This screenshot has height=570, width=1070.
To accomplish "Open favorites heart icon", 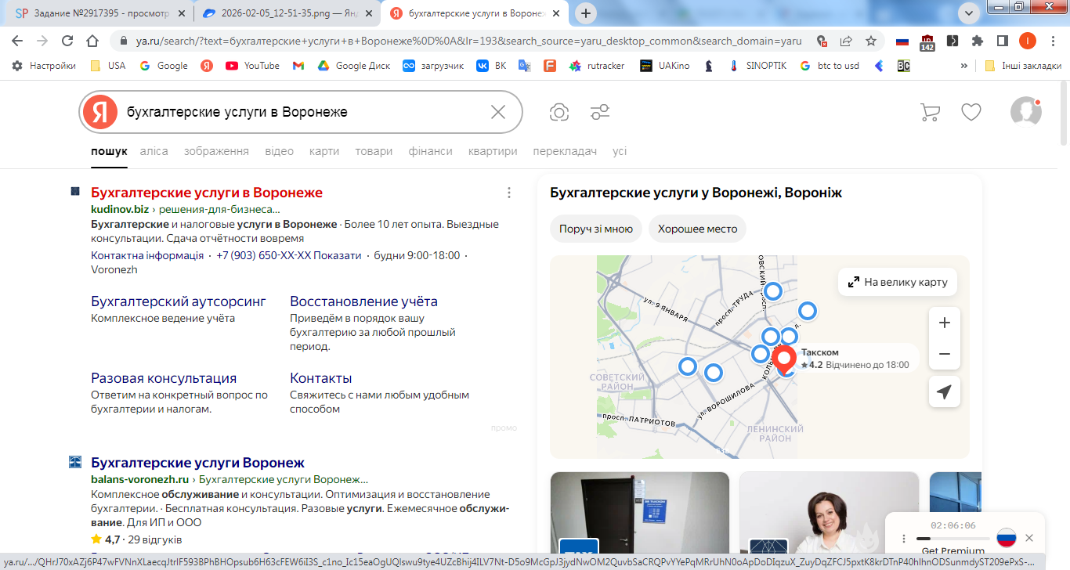I will coord(971,112).
